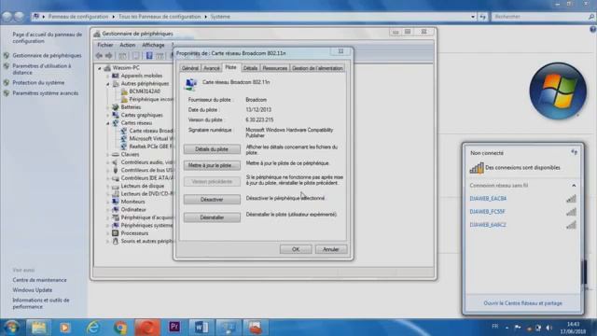
Task: Click the blue help icon in Device Manager toolbar
Action: [149, 56]
